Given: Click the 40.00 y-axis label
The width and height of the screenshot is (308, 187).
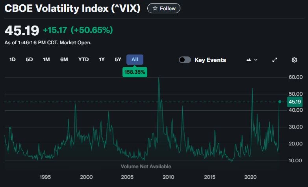Looking at the screenshot, I should (x=296, y=110).
